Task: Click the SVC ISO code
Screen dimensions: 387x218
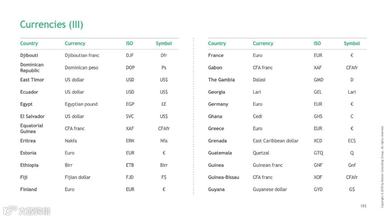Action: click(130, 116)
